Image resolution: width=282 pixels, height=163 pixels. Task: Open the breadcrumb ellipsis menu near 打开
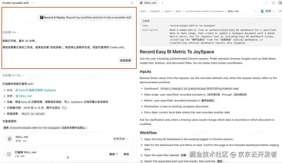(255, 11)
